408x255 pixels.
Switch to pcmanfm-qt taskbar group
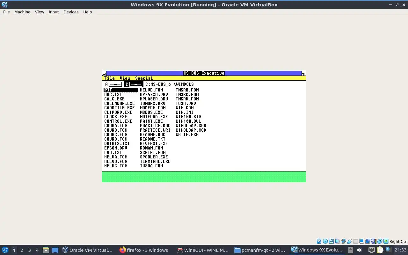coord(260,250)
